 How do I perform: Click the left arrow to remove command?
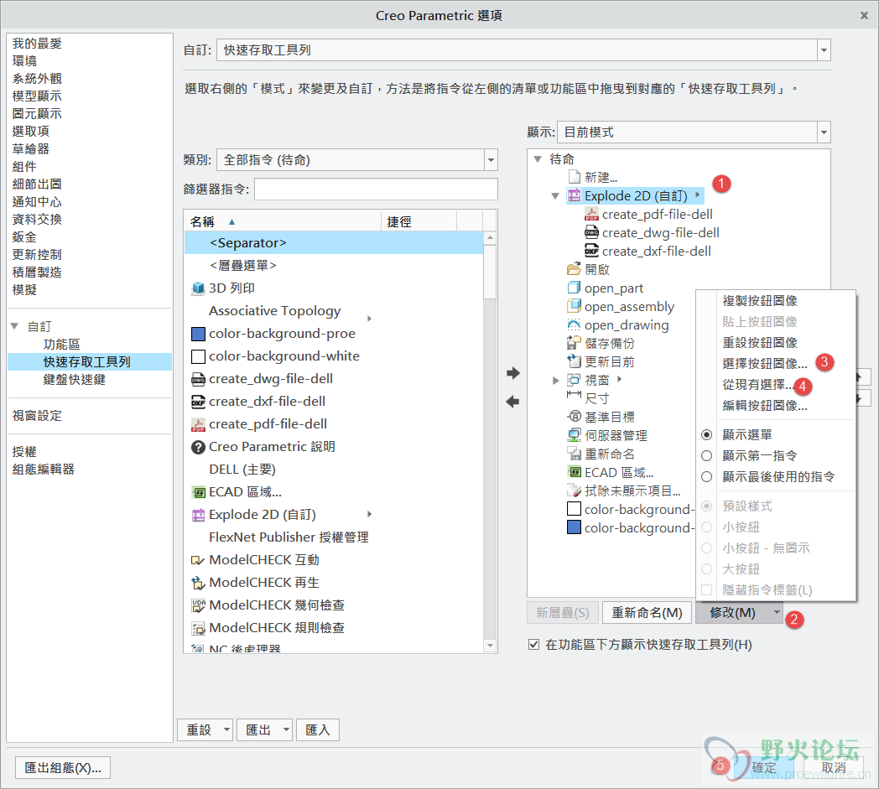tap(513, 402)
